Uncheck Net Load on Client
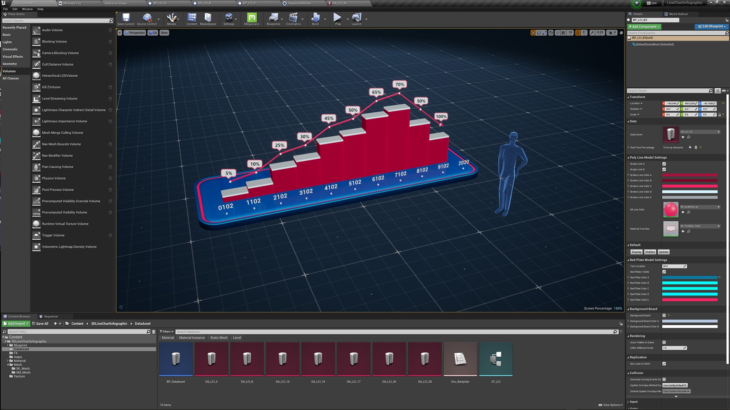730x410 pixels. click(x=664, y=363)
